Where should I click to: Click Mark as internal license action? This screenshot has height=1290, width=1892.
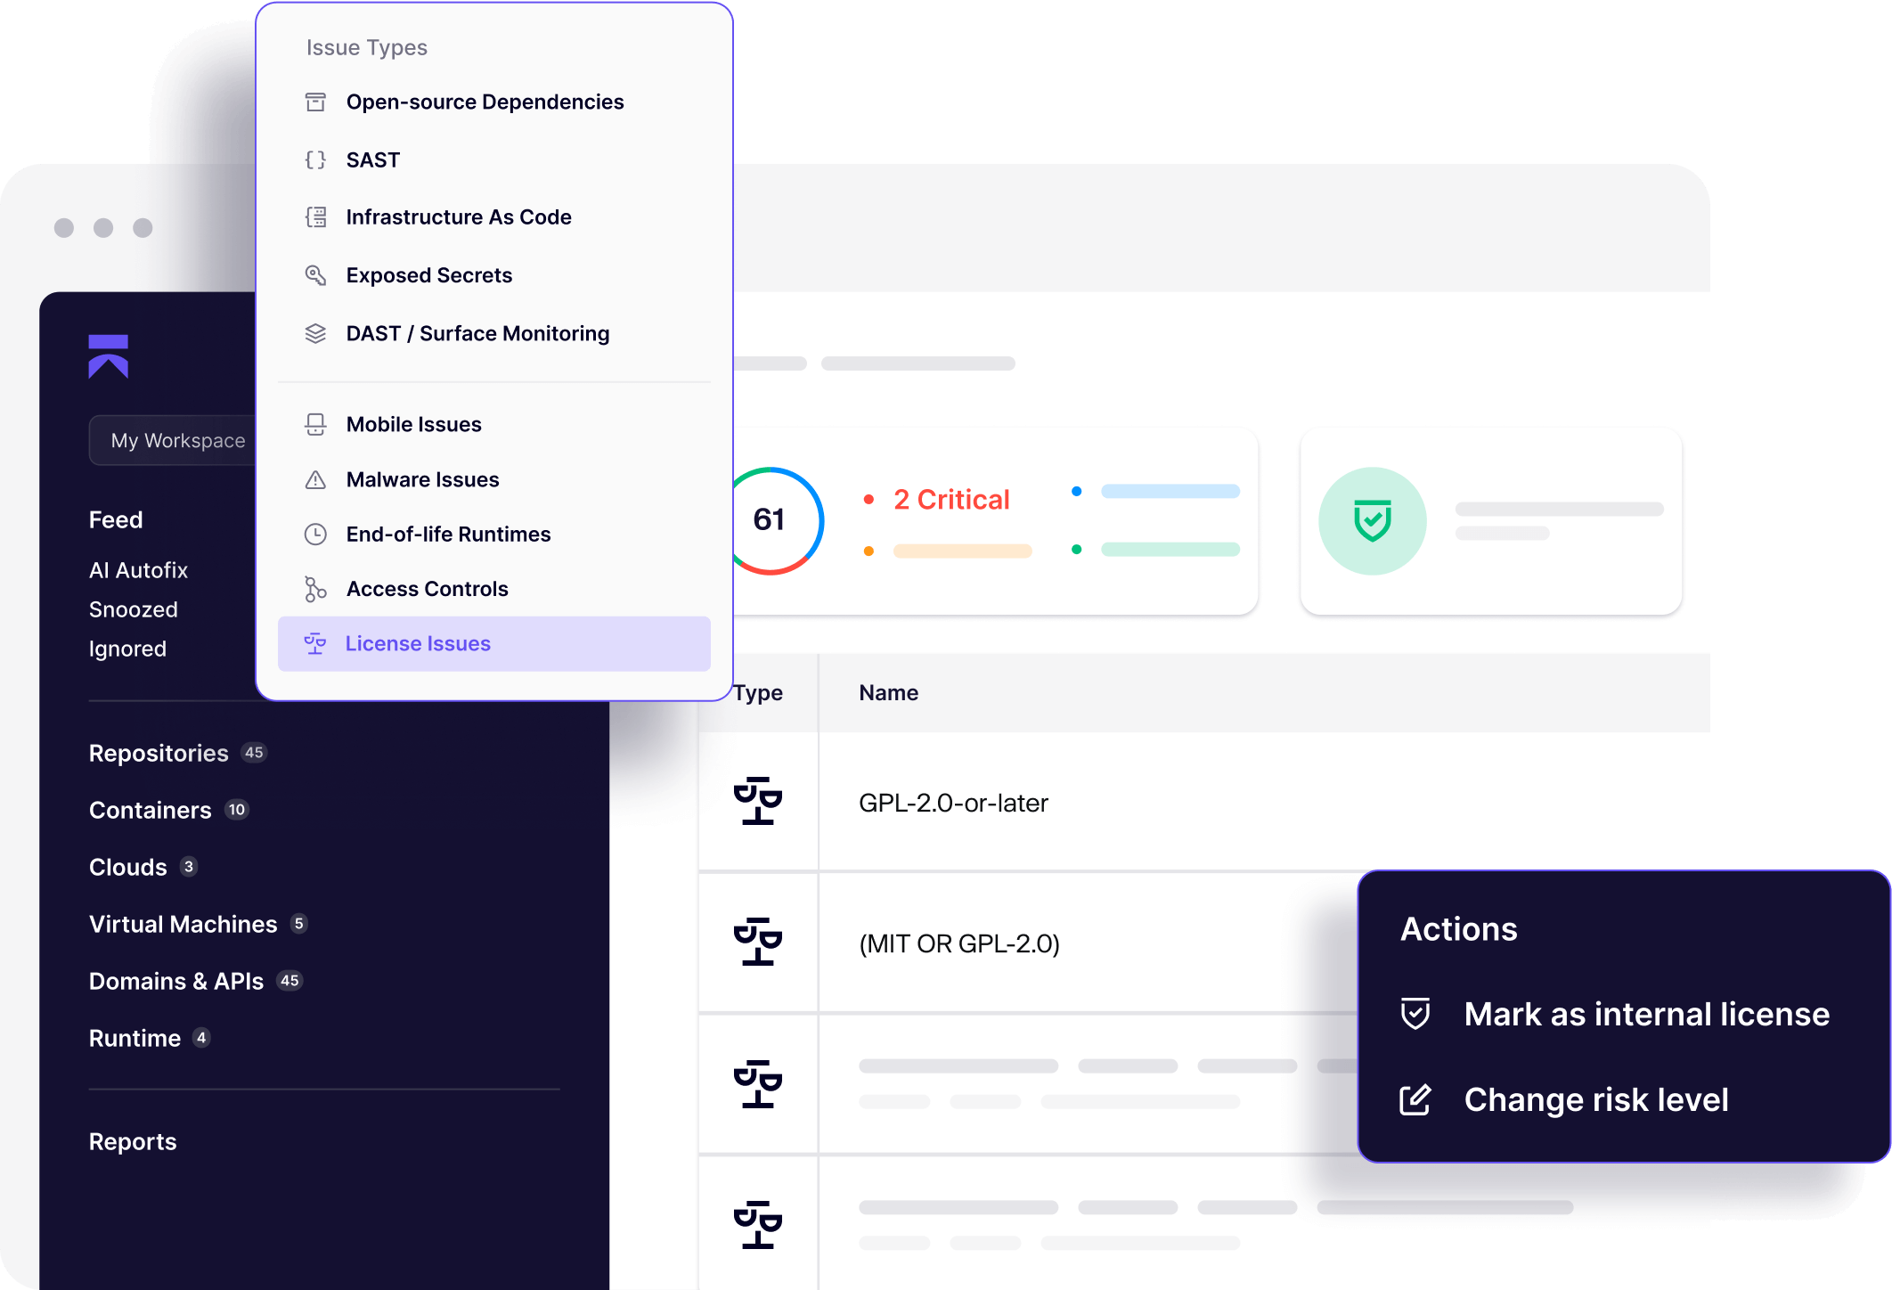tap(1646, 1014)
